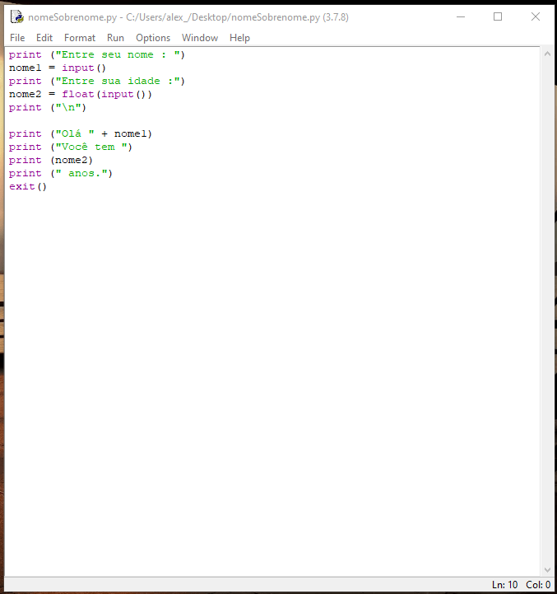Minimize the nomeSobrenome.py editor window
Image resolution: width=557 pixels, height=594 pixels.
(x=460, y=16)
